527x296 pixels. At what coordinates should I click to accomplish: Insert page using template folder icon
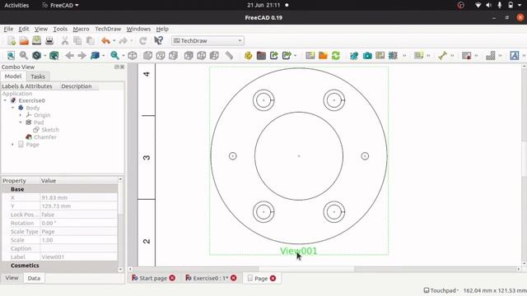coord(323,55)
